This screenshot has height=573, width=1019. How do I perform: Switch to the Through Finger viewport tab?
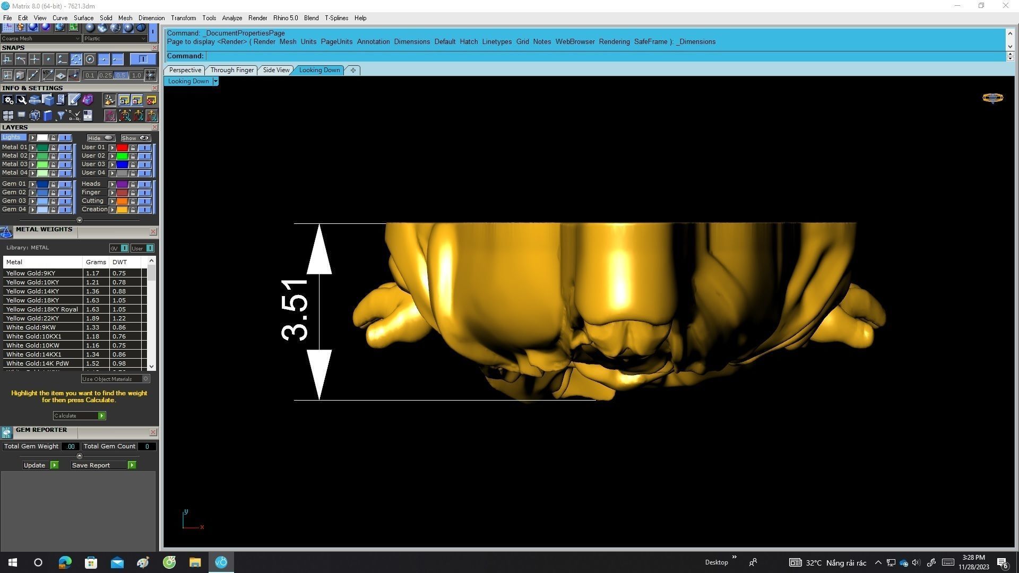232,70
